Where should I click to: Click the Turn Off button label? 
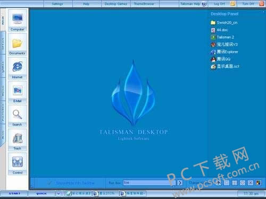click(248, 4)
